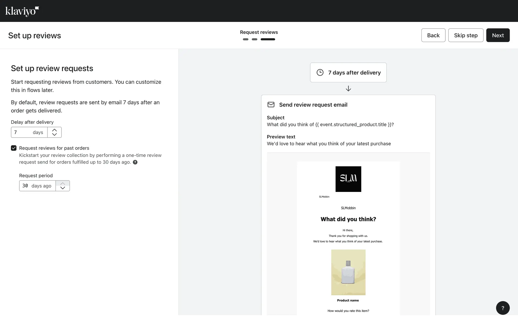Click the Back button

pyautogui.click(x=433, y=35)
